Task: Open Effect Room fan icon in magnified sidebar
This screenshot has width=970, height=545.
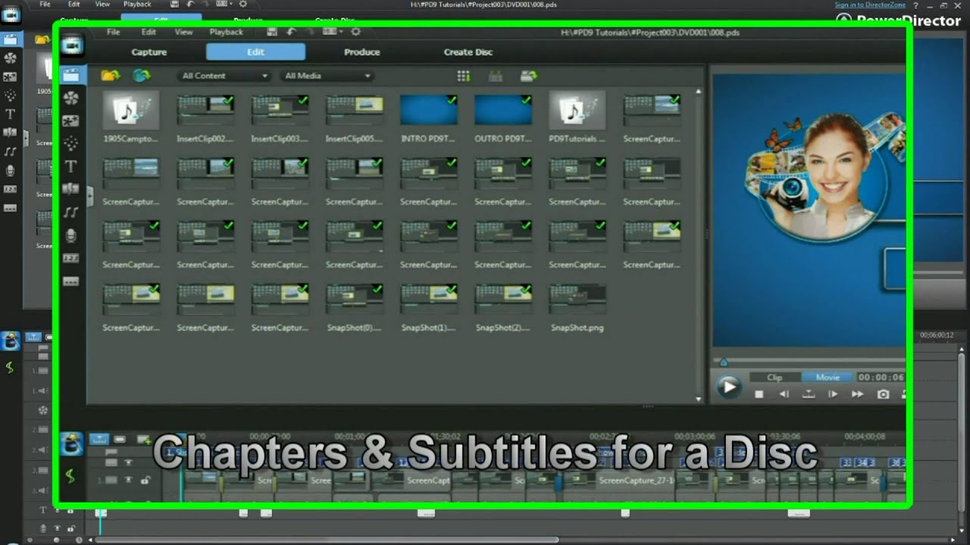Action: point(70,98)
